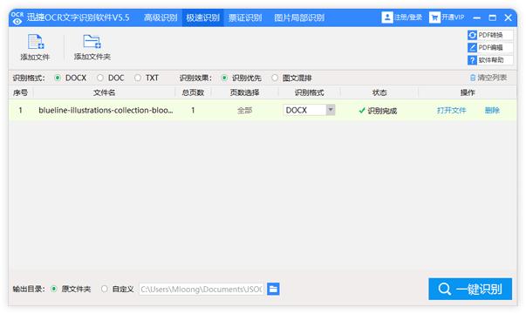Click the file name blueline-illustrations-collection-bloo...
526x314 pixels.
click(106, 110)
